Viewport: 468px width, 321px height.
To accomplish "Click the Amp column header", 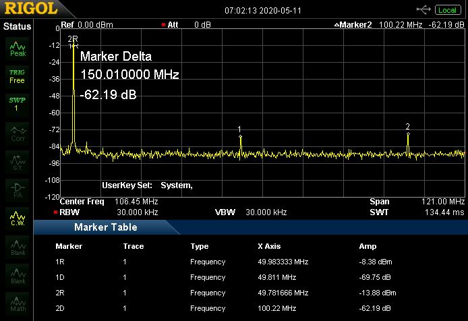I will tap(368, 247).
